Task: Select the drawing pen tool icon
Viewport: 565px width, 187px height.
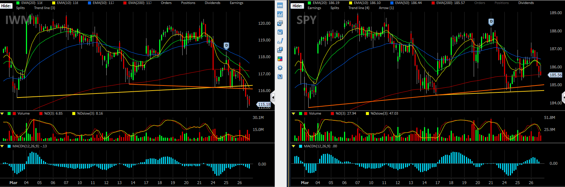Action: click(x=280, y=41)
